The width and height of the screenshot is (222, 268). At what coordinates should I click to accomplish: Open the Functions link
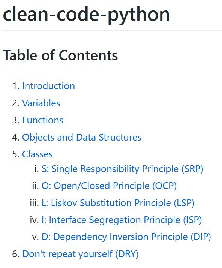43,120
